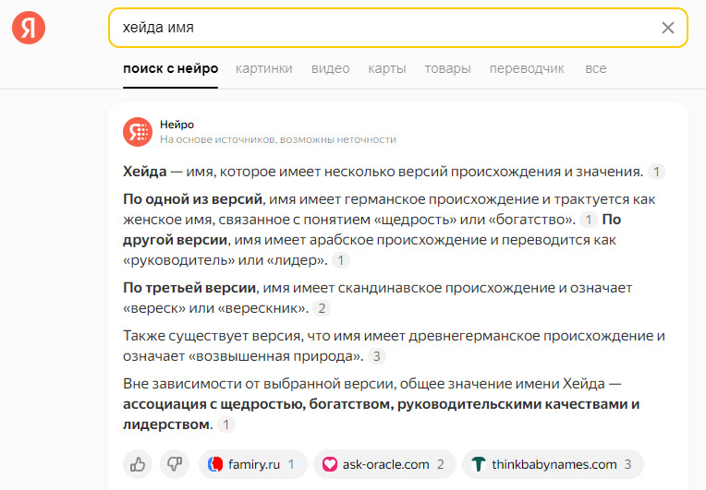Viewport: 706px width, 490px height.
Task: Switch to the картинки tab
Action: click(264, 68)
